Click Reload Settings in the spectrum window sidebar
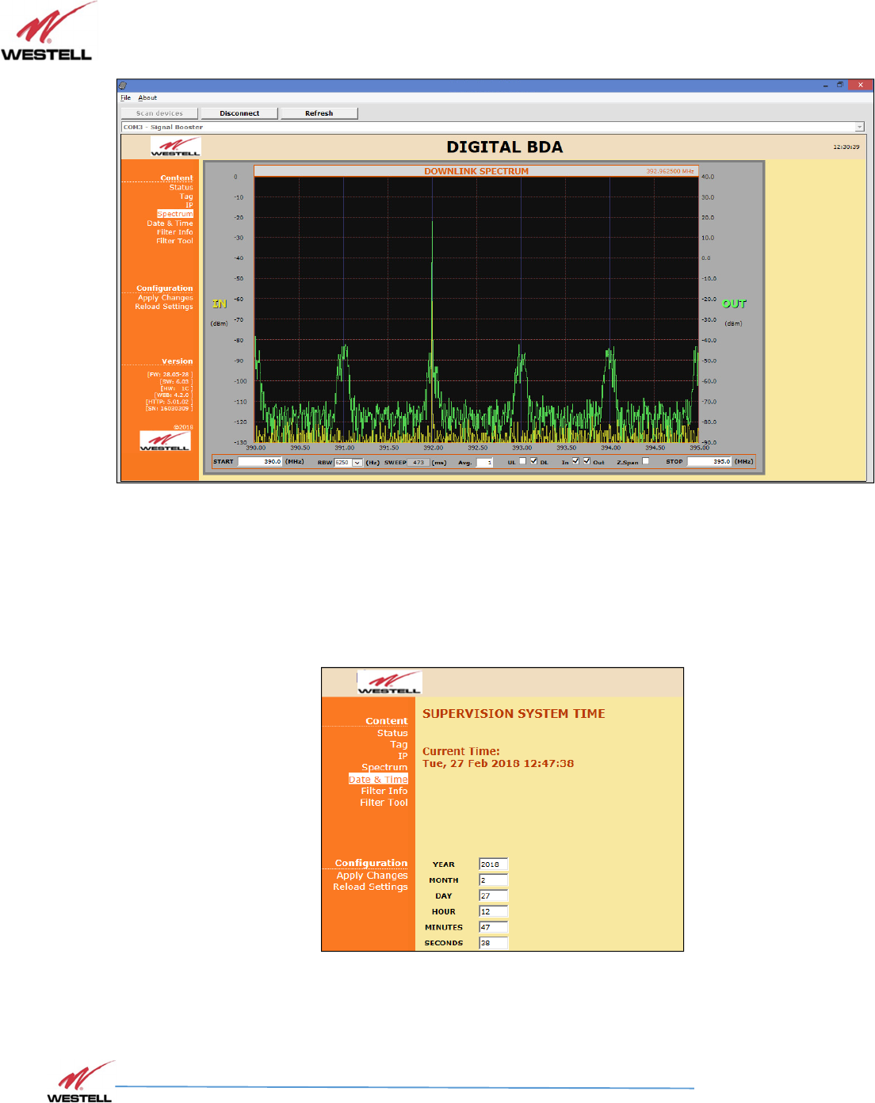 (x=164, y=307)
